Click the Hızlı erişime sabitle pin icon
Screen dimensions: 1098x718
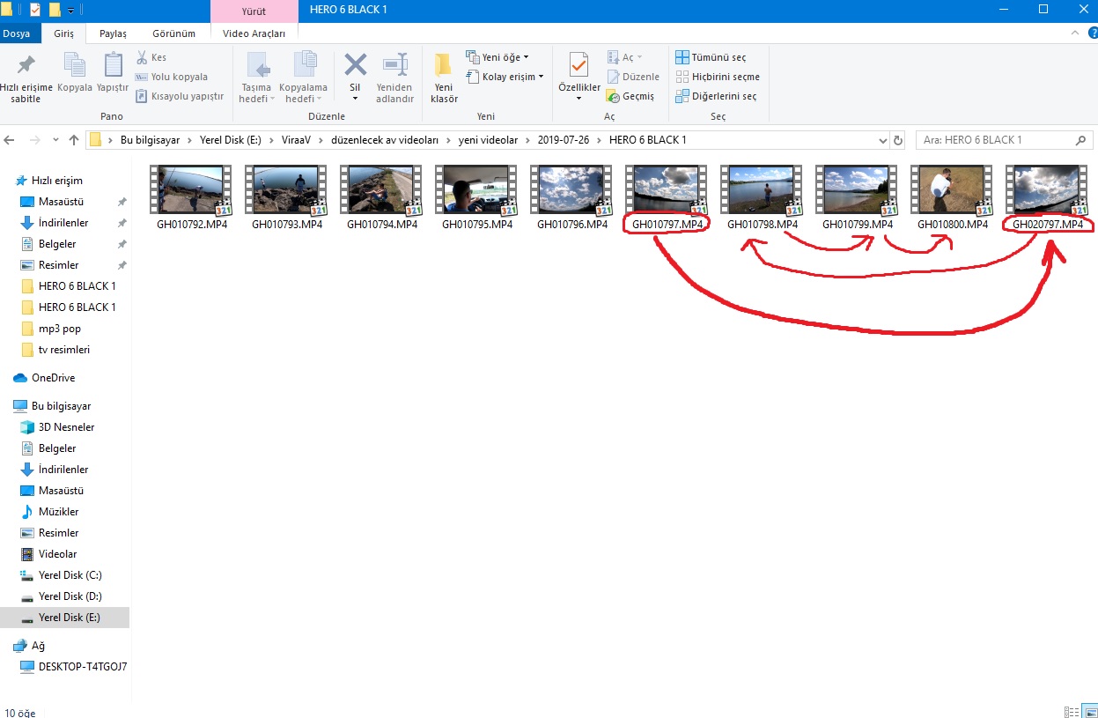26,66
